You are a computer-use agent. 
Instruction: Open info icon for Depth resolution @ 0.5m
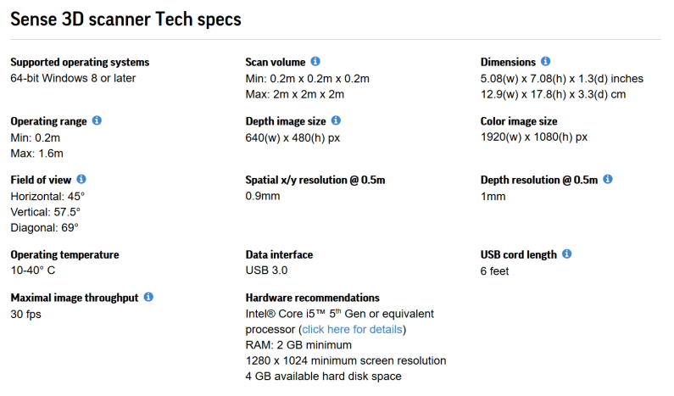(x=608, y=179)
